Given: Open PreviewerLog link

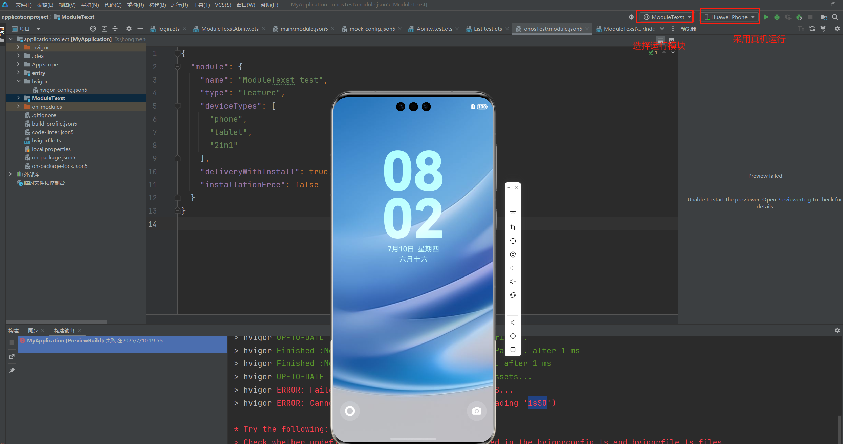Looking at the screenshot, I should 794,199.
